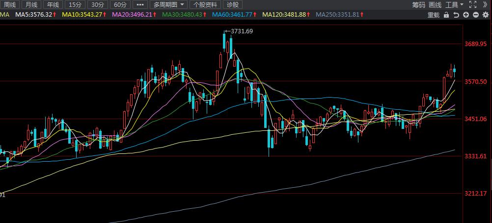
Task: Expand the 工具 tools dropdown
Action: point(454,4)
